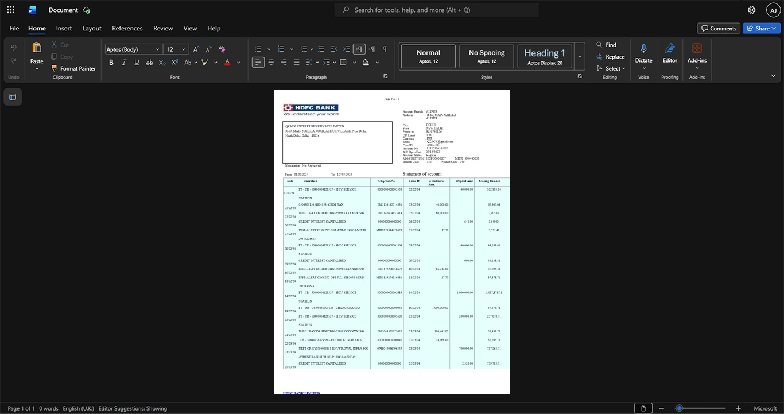
Task: Click the Copy command
Action: pyautogui.click(x=62, y=56)
